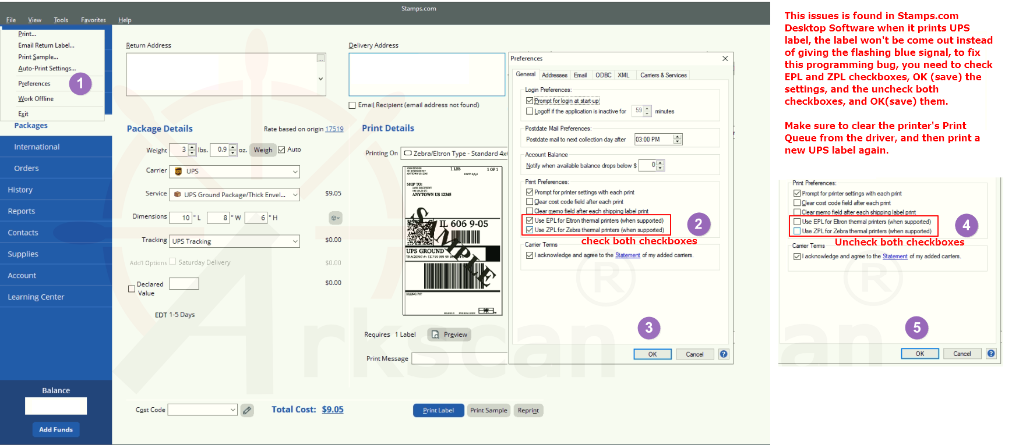This screenshot has height=445, width=1012.
Task: Open the Statement link in Carrier Terms
Action: [627, 255]
